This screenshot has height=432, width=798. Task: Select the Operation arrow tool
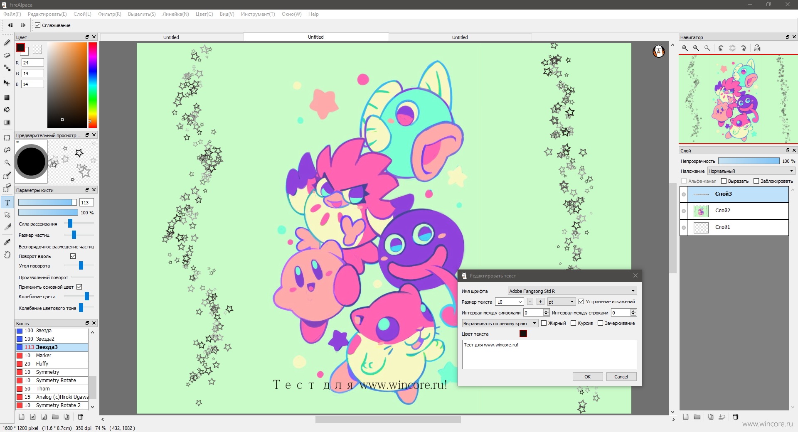pos(7,215)
